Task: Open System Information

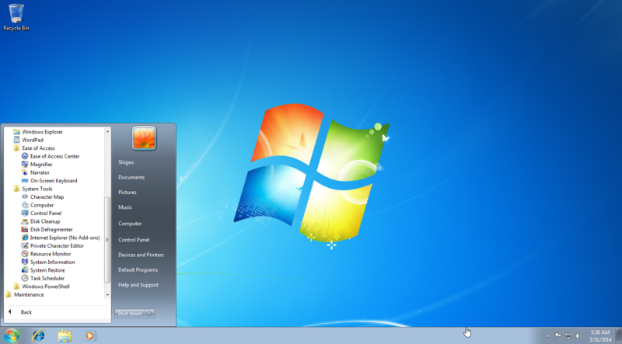Action: coord(48,262)
